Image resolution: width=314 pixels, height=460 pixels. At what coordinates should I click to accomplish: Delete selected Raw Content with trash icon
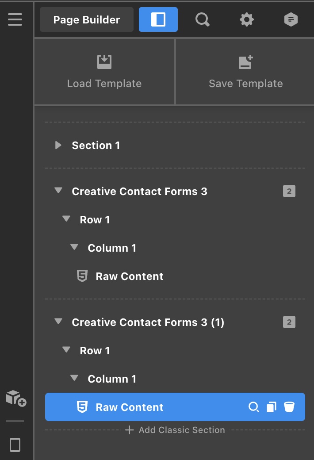(289, 407)
